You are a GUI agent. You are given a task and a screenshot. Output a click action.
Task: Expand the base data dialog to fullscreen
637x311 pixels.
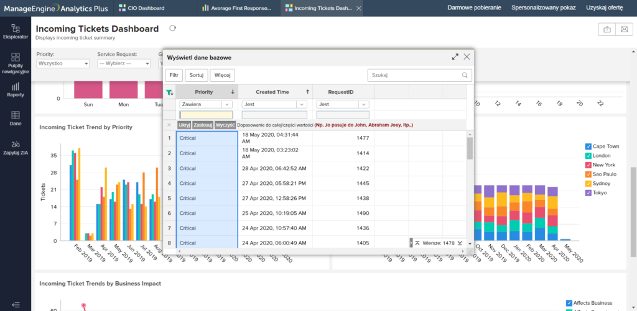click(x=455, y=56)
